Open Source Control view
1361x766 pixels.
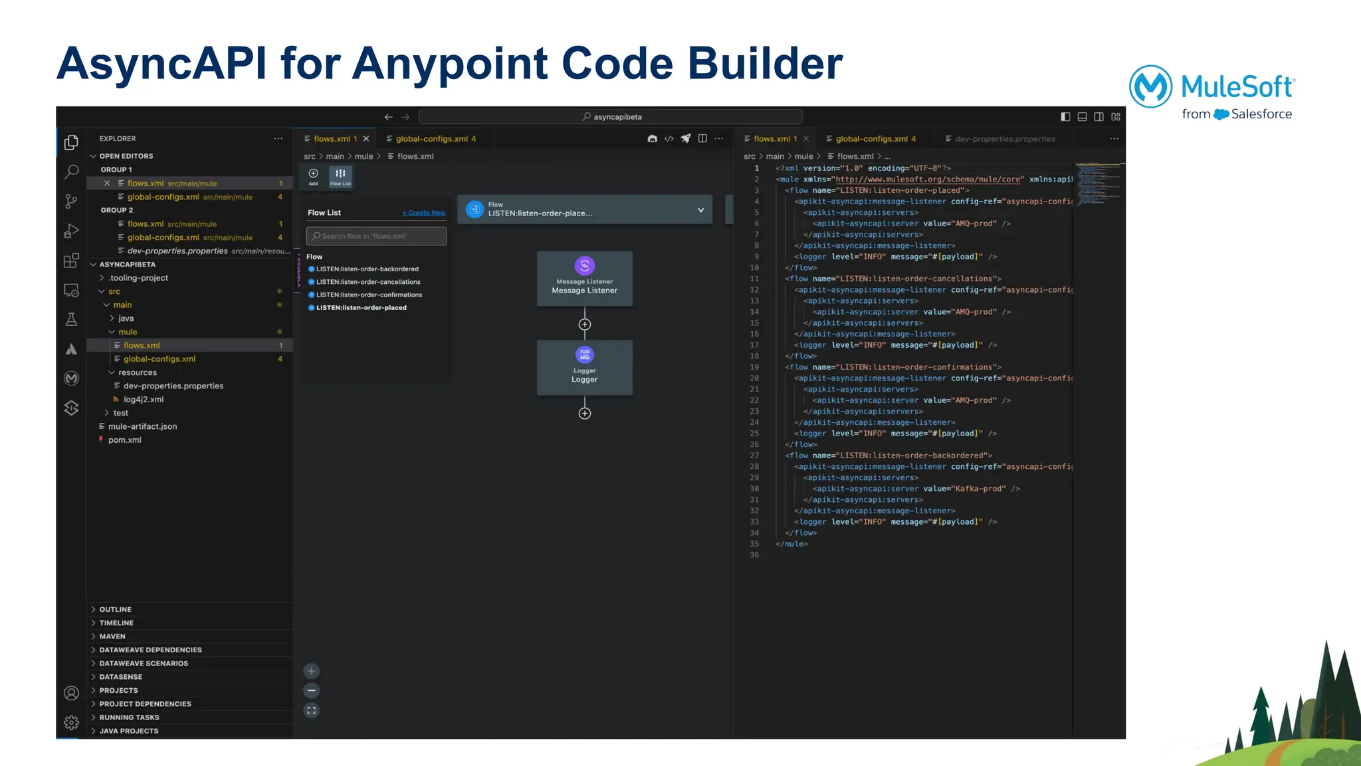[71, 201]
